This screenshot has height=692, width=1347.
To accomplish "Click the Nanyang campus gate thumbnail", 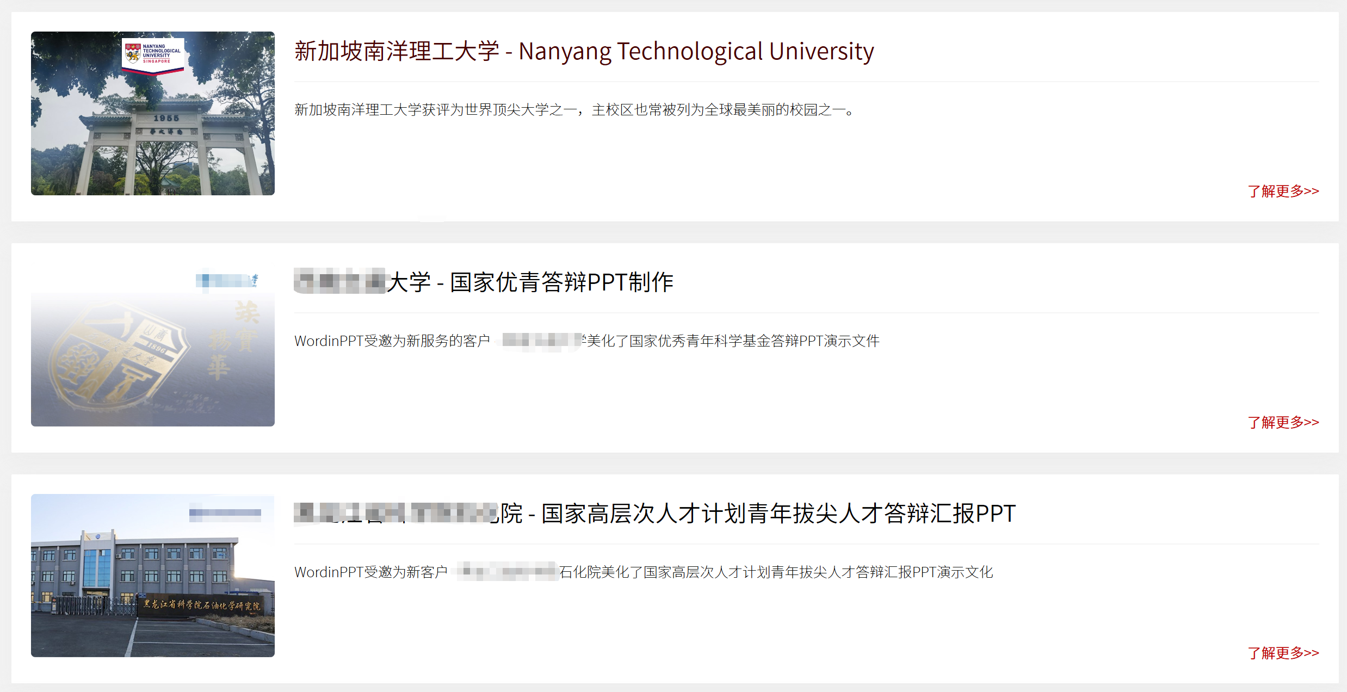I will point(153,113).
